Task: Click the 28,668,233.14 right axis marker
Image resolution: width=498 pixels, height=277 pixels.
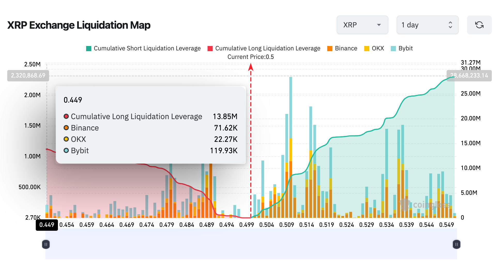Action: click(x=469, y=75)
